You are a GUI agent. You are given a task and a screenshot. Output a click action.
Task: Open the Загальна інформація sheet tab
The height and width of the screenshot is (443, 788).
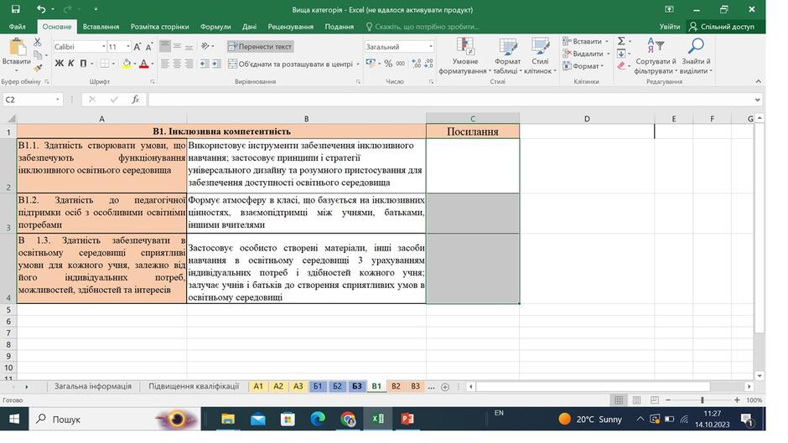click(x=93, y=386)
